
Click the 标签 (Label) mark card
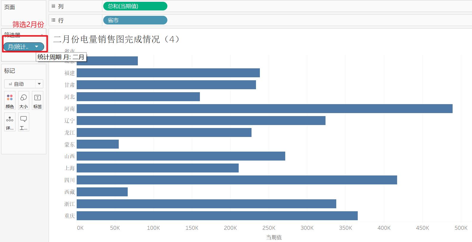(x=38, y=101)
